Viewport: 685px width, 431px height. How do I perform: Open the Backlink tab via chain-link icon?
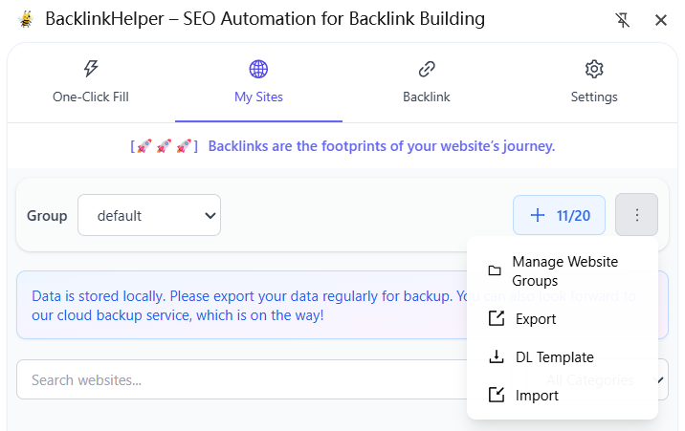point(427,69)
